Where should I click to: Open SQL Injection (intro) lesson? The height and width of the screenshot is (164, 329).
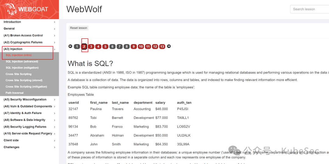19,55
